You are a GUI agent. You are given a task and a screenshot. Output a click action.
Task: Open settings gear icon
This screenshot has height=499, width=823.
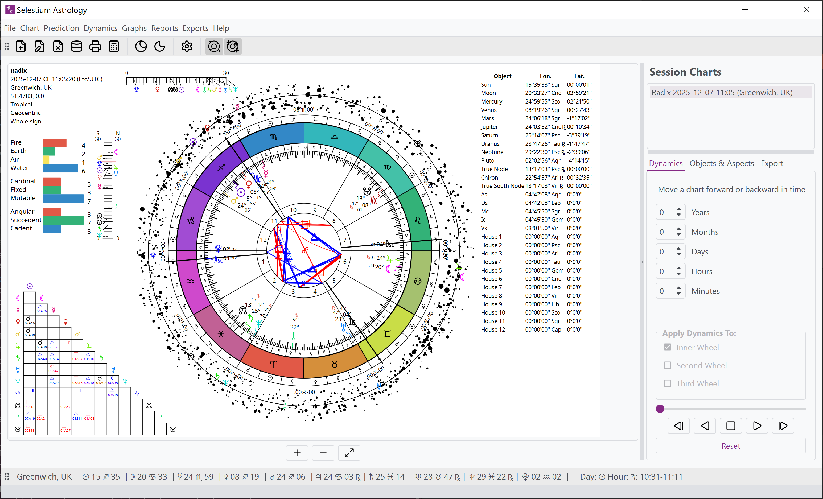[x=187, y=46]
